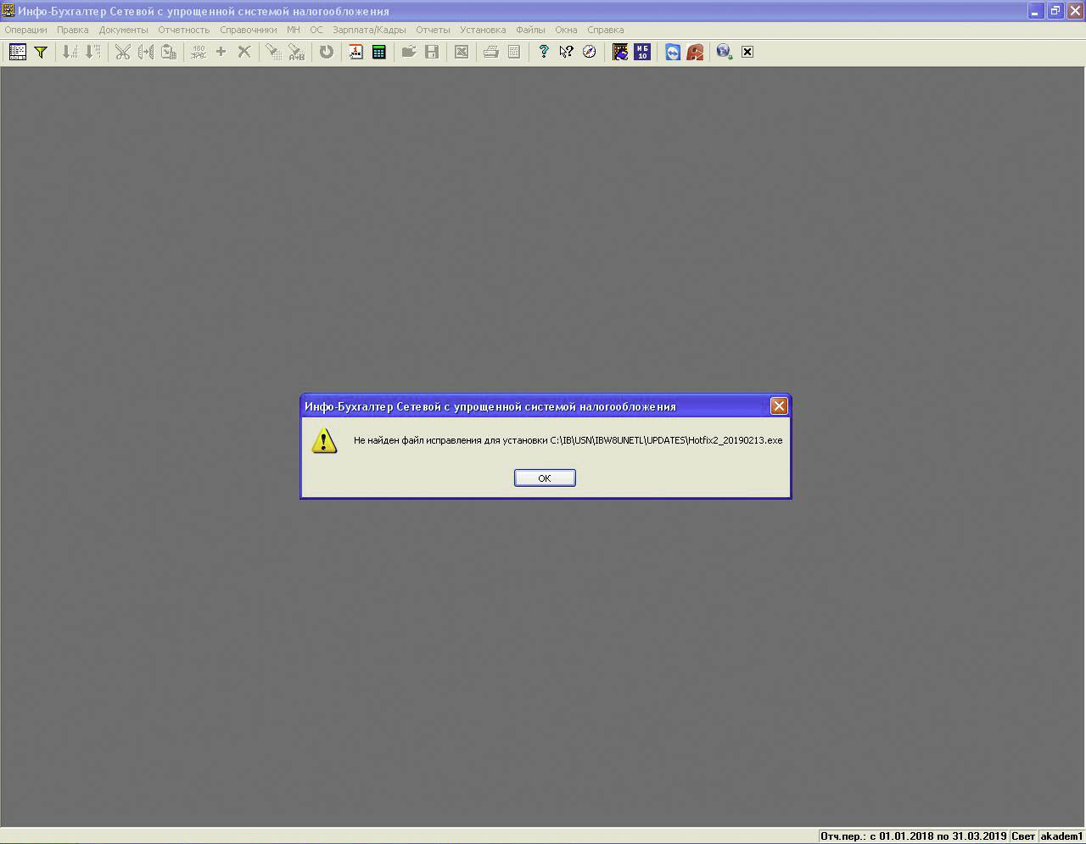Click the scissors cut icon
The height and width of the screenshot is (844, 1086).
[x=123, y=52]
